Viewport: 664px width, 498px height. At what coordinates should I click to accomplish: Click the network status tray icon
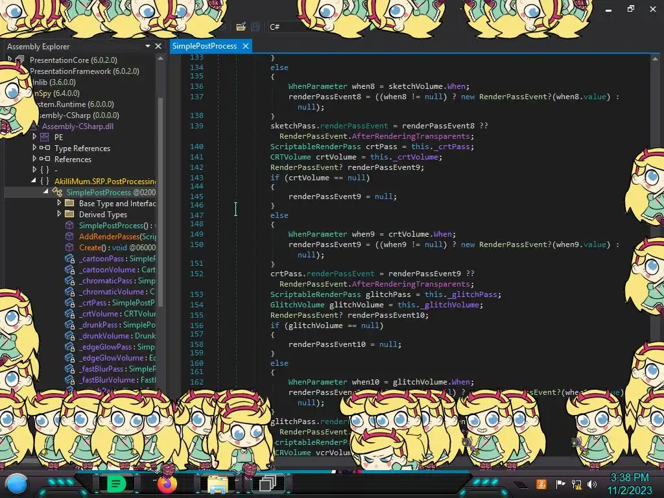click(x=576, y=484)
